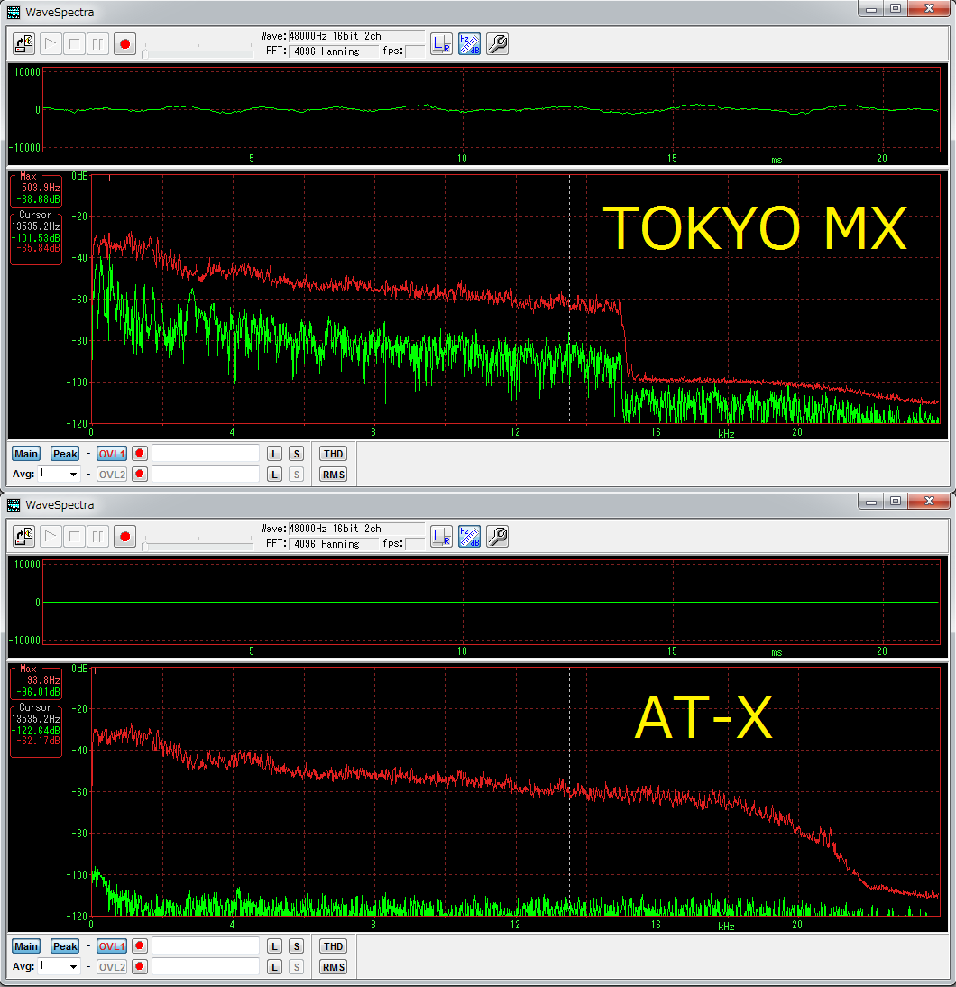The image size is (956, 987).
Task: Click OVL2 L load button, TOKYO MX window
Action: click(274, 475)
